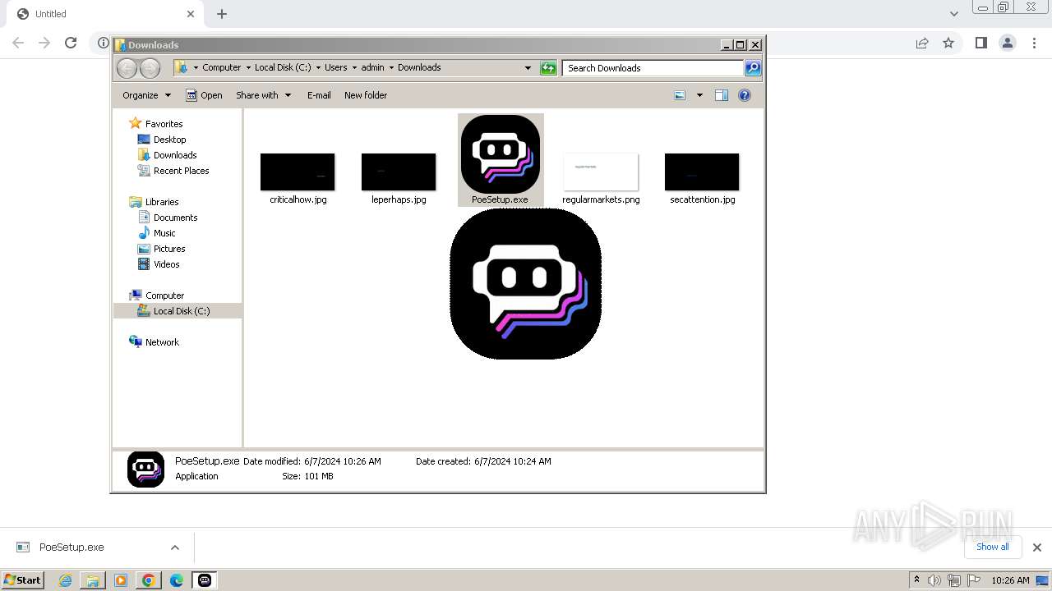Bookmark this page with star icon
The height and width of the screenshot is (591, 1052).
[948, 43]
